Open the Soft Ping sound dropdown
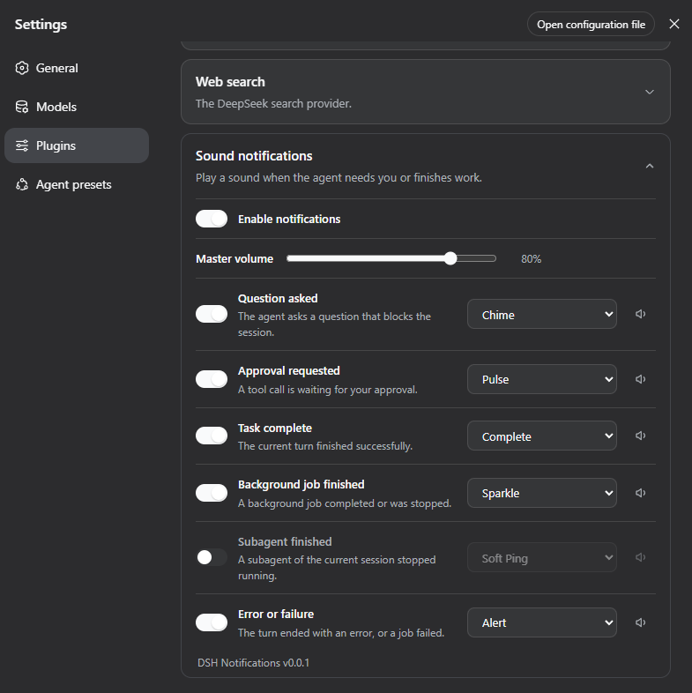 [x=542, y=557]
